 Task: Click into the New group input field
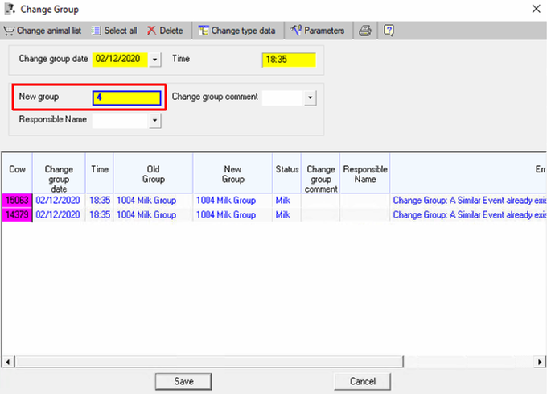127,97
